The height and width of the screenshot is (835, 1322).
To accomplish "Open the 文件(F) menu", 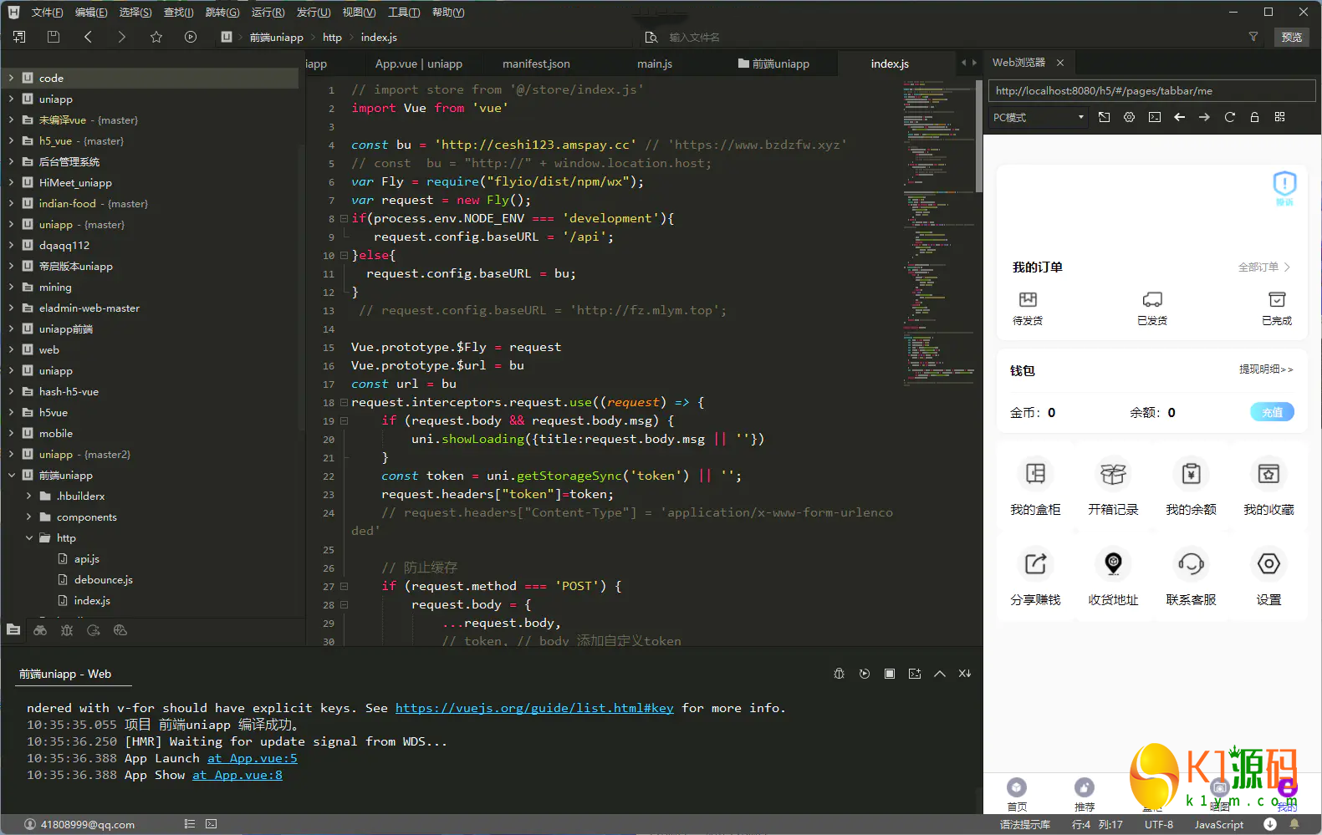I will coord(47,13).
